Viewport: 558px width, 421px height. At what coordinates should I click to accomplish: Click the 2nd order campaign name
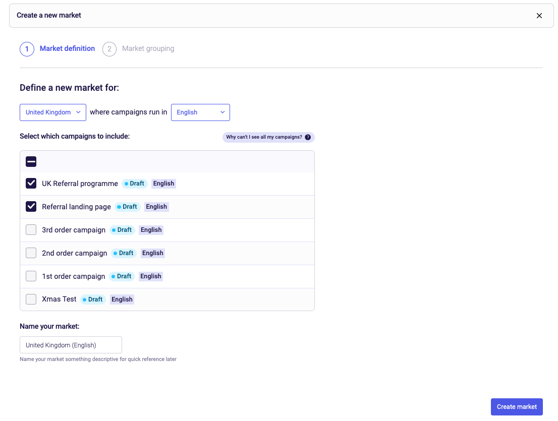click(x=74, y=253)
